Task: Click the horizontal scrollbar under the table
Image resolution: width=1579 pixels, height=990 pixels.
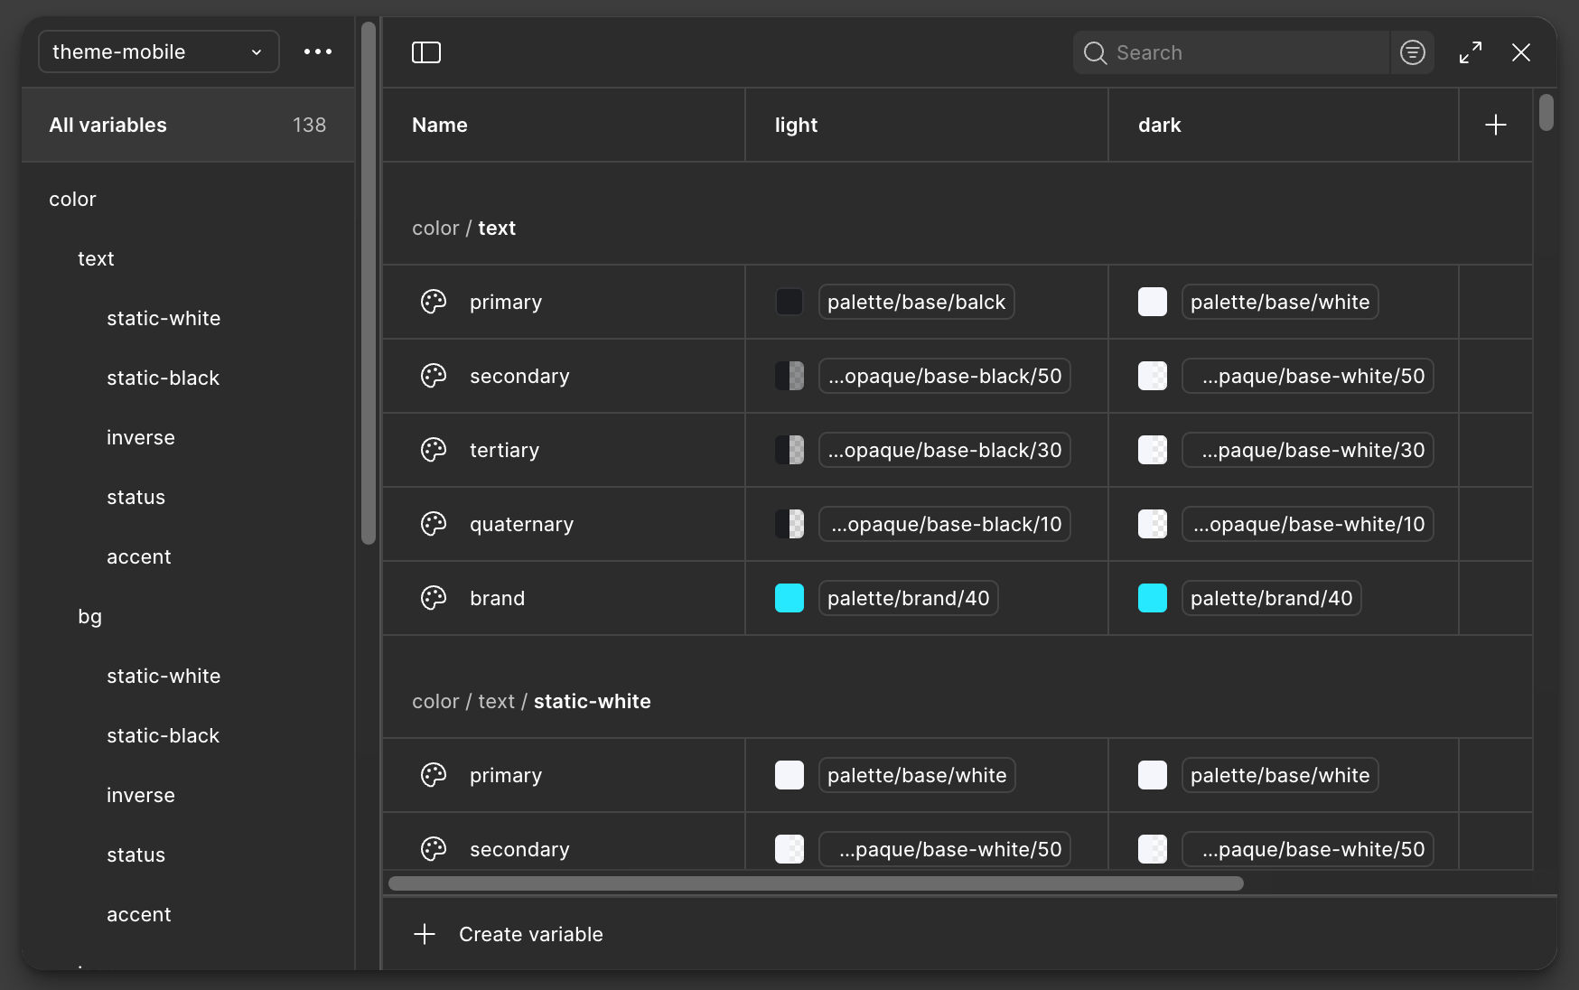Action: [x=815, y=883]
